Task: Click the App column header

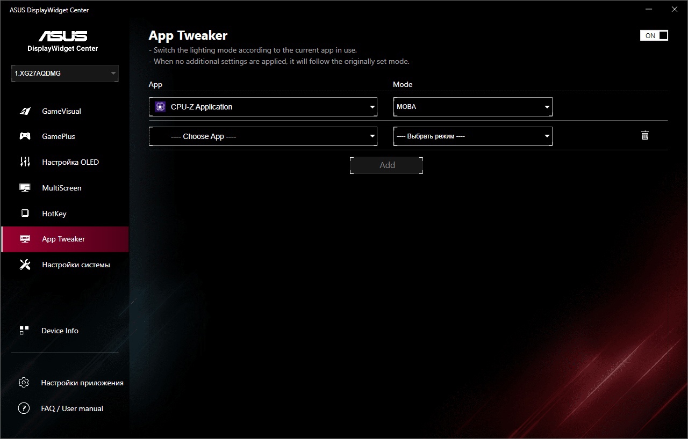Action: pos(155,84)
